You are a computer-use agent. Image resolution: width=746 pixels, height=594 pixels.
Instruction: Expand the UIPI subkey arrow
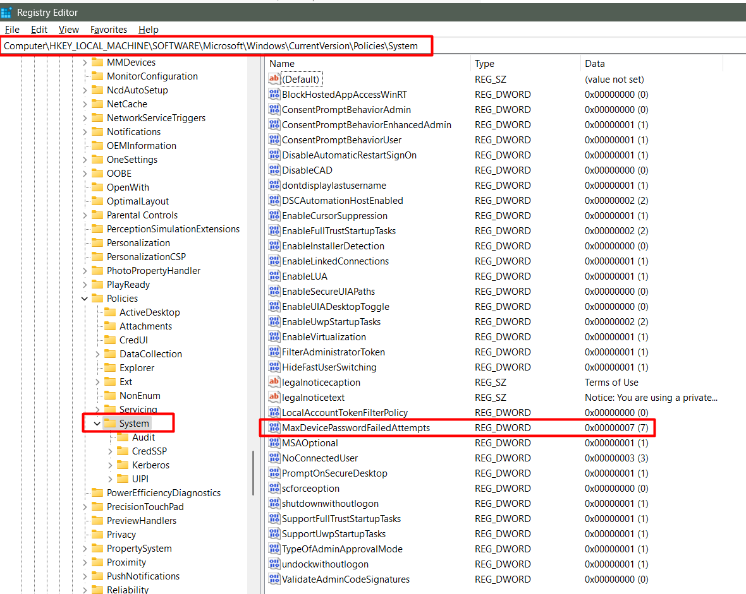click(110, 479)
